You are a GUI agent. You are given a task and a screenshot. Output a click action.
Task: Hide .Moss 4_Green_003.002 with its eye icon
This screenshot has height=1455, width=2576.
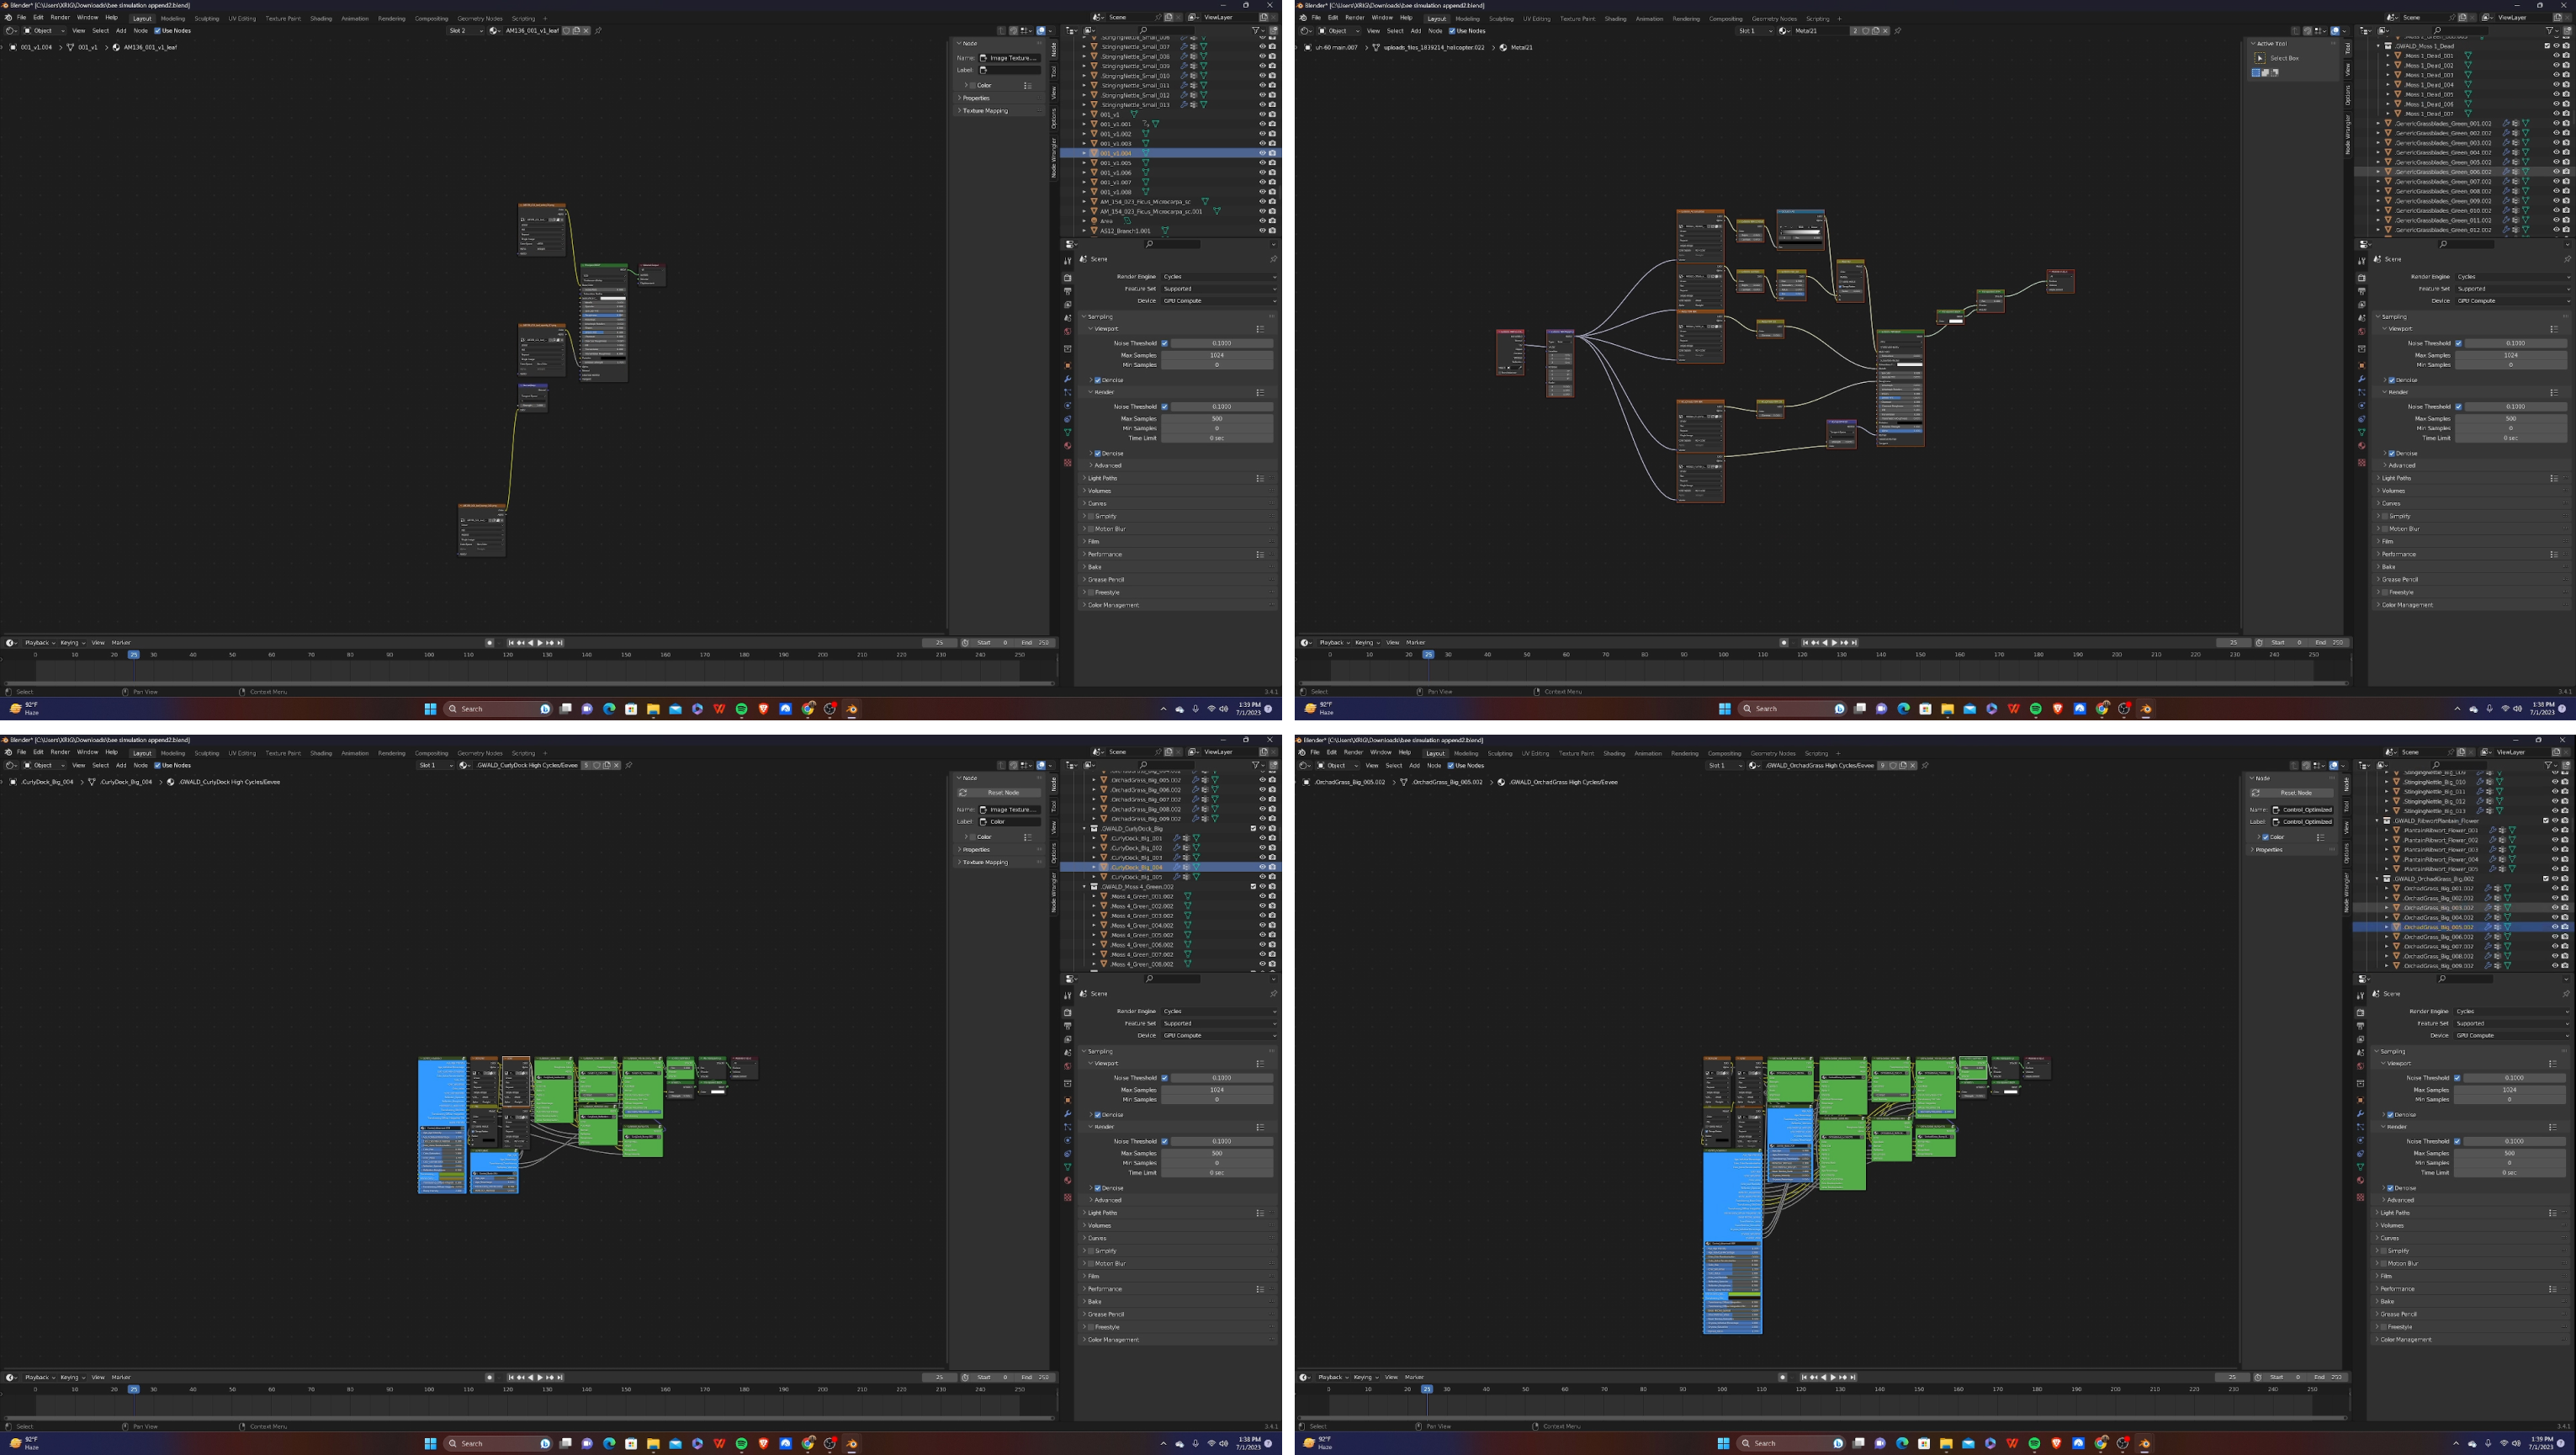point(1262,916)
